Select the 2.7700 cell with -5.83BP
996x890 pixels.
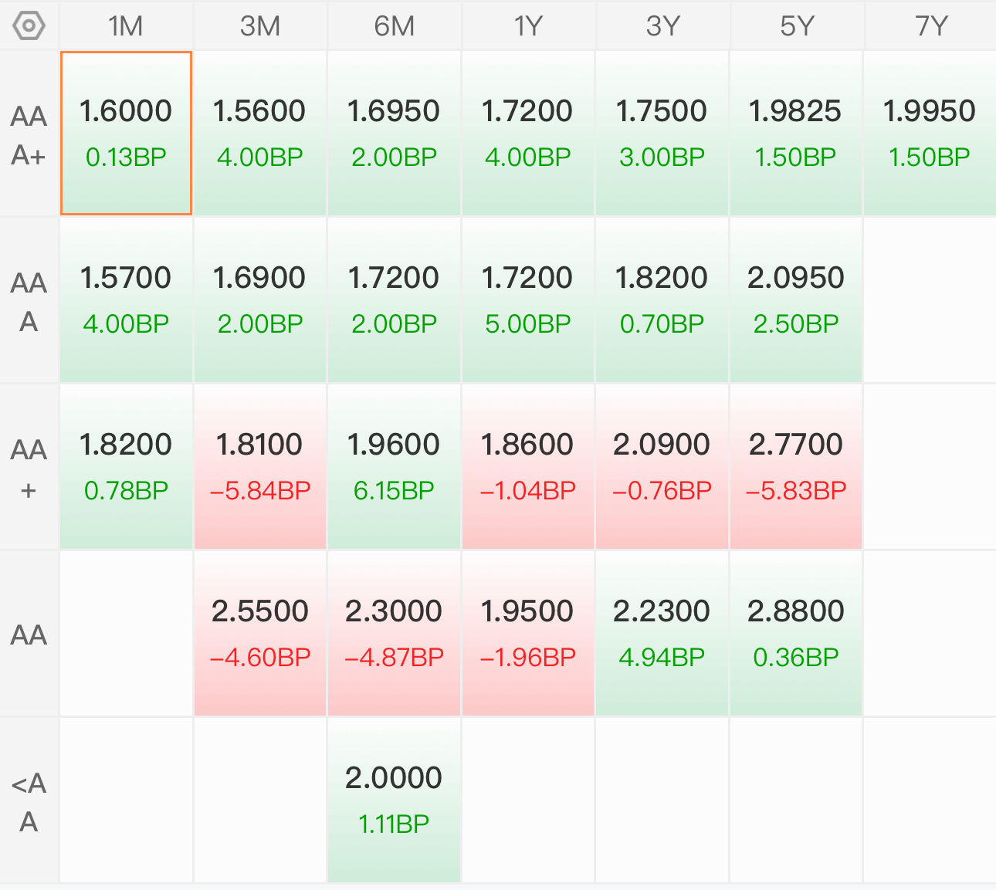pos(796,467)
